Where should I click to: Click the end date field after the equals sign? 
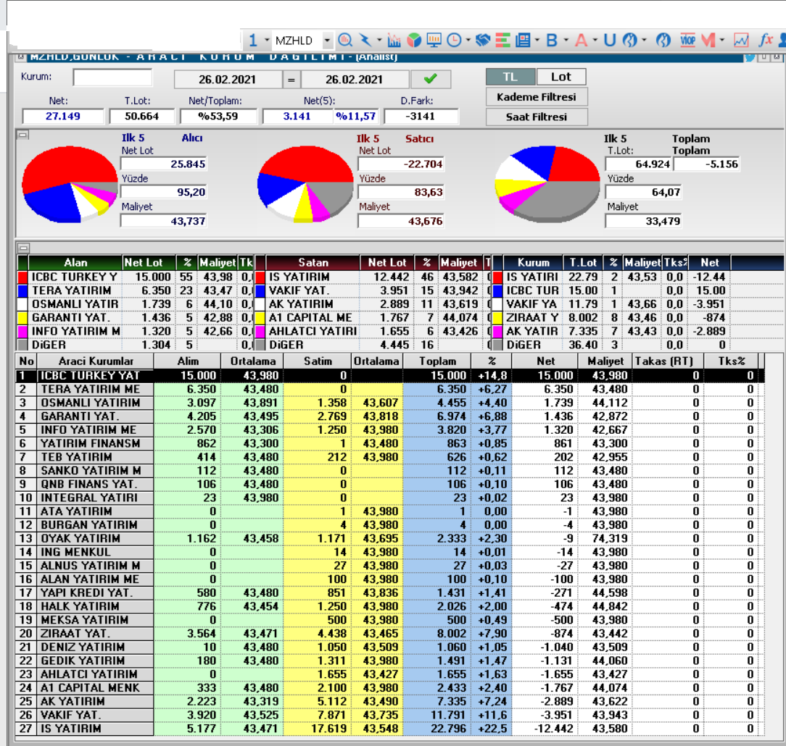(355, 80)
